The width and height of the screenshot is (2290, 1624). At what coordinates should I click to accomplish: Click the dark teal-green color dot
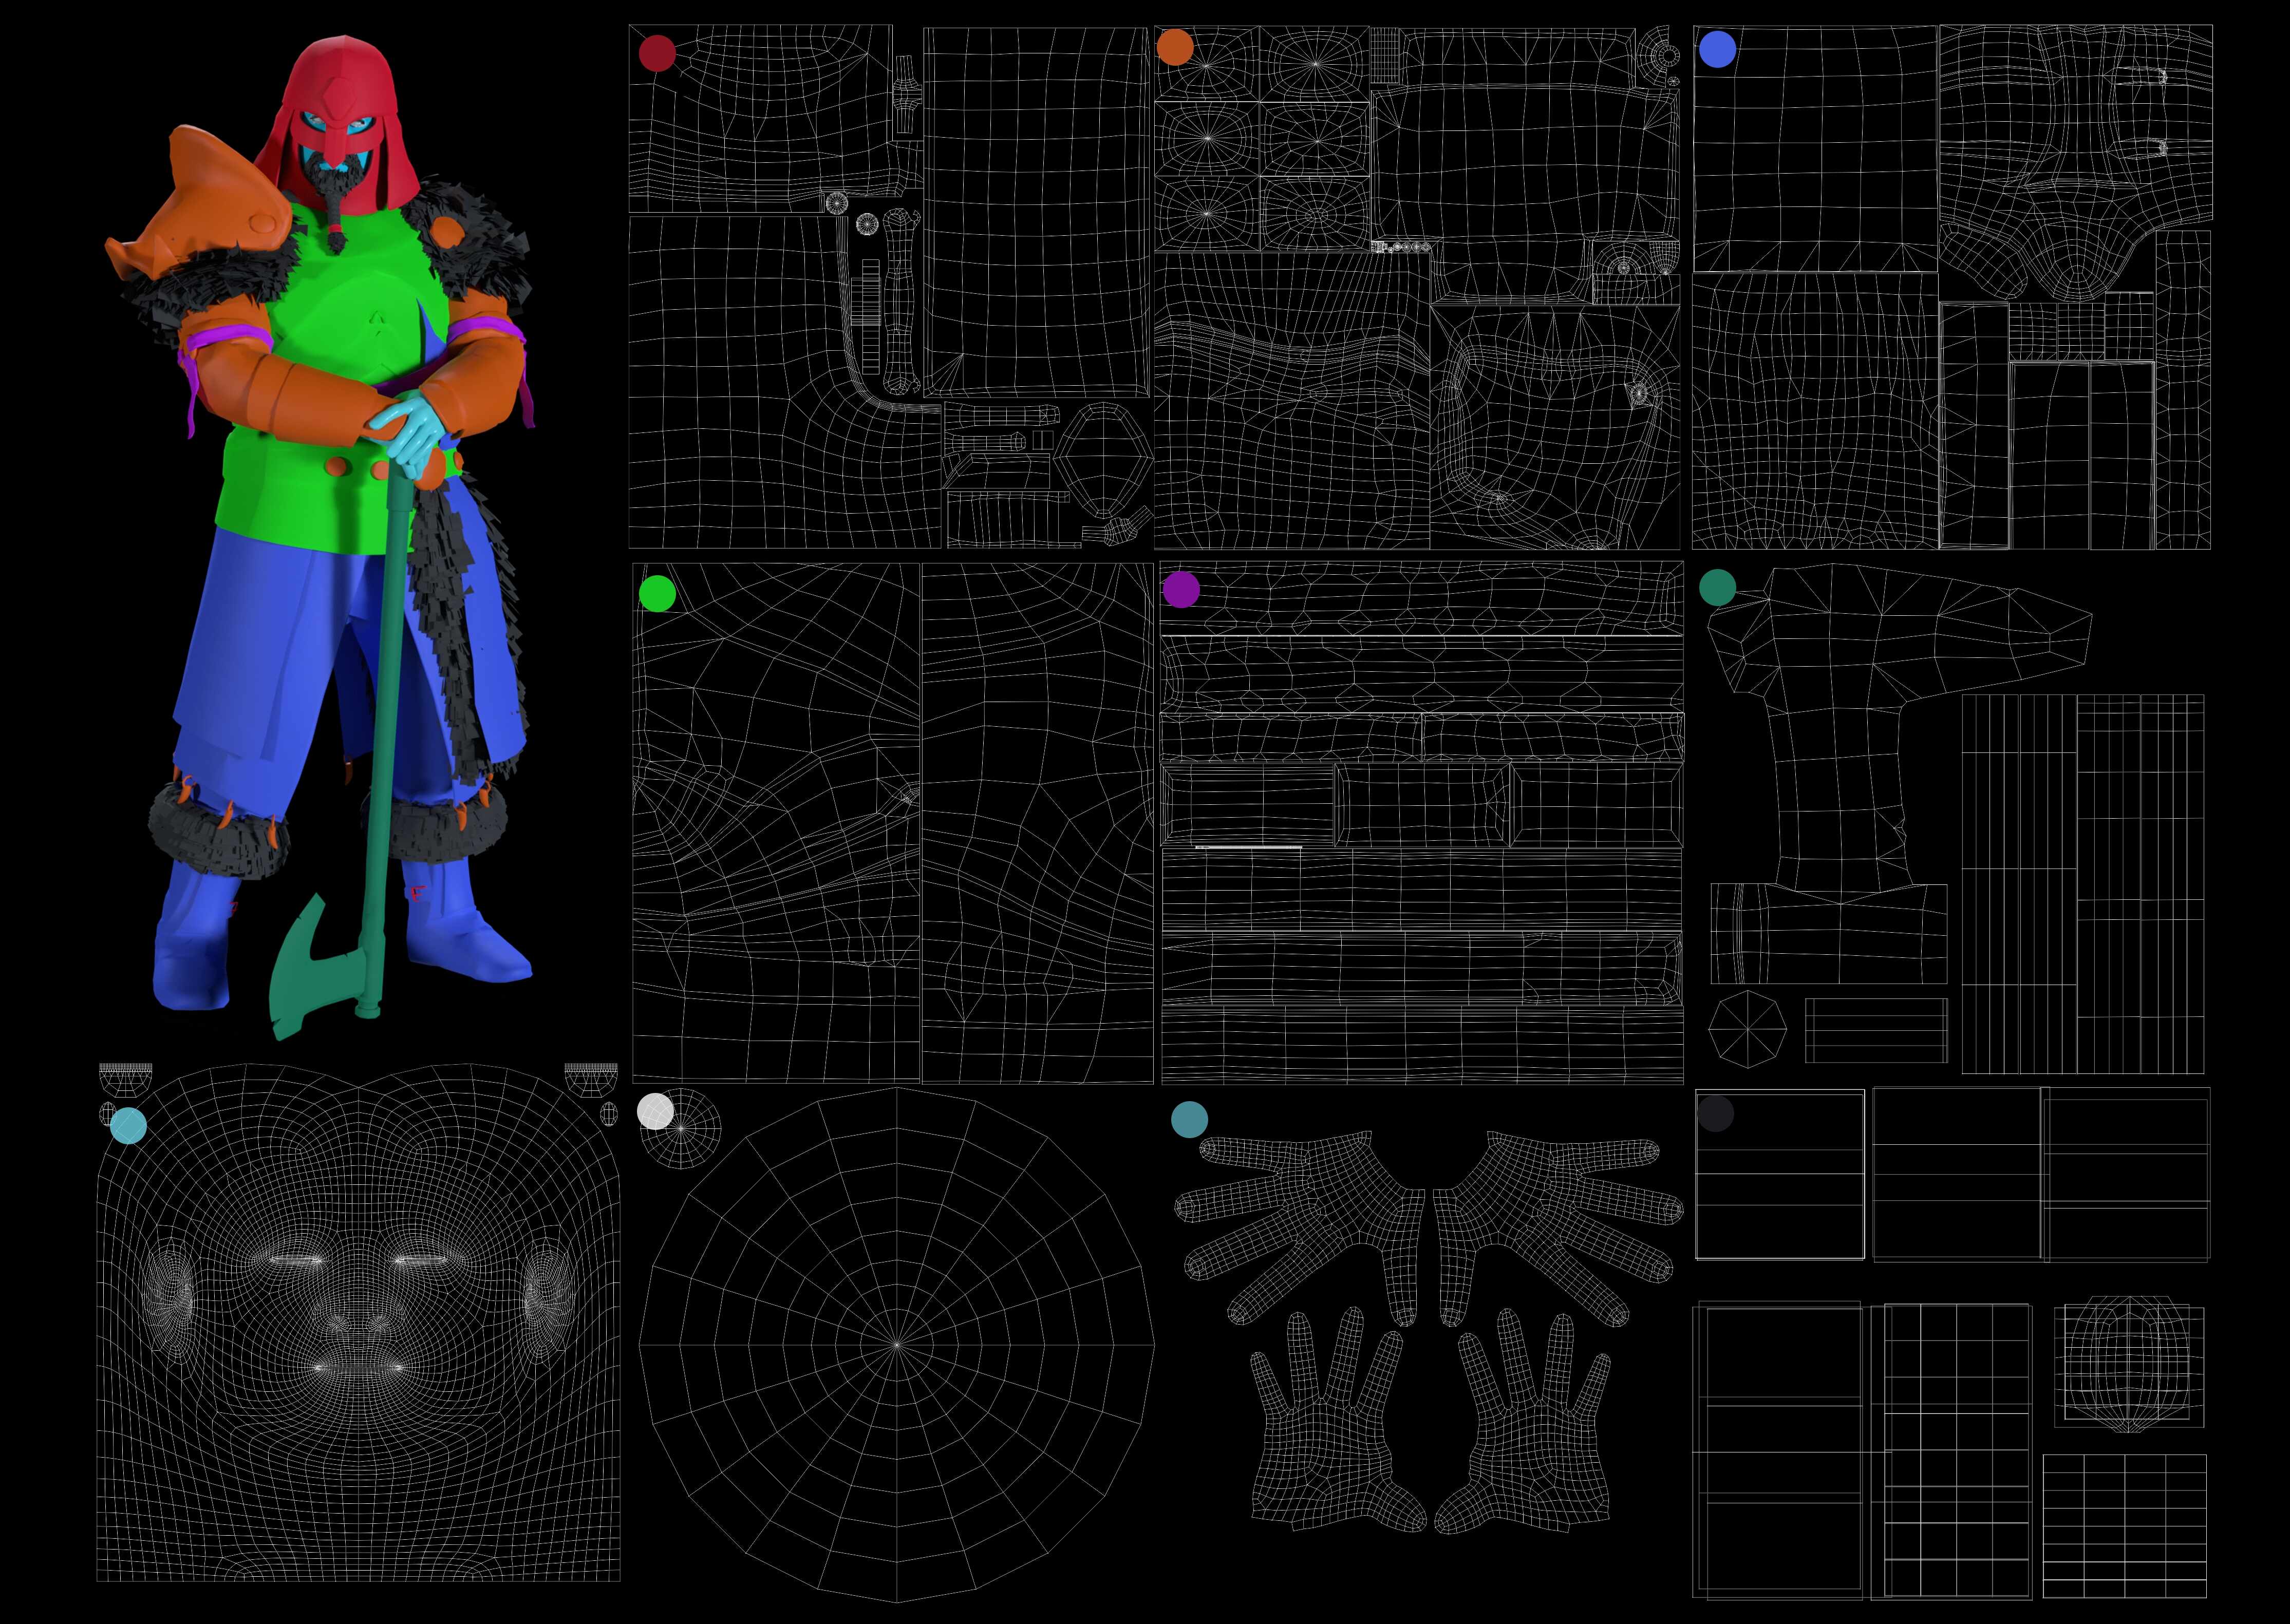[1718, 588]
